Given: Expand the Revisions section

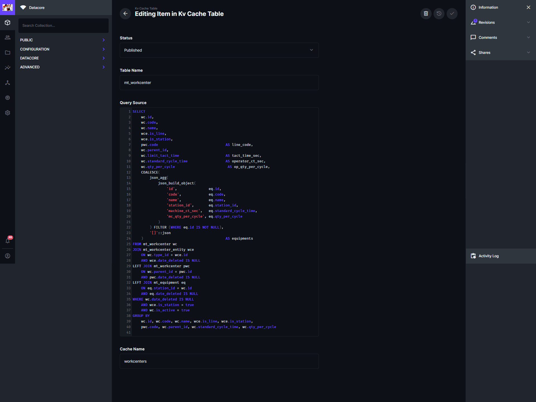Looking at the screenshot, I should click(501, 23).
